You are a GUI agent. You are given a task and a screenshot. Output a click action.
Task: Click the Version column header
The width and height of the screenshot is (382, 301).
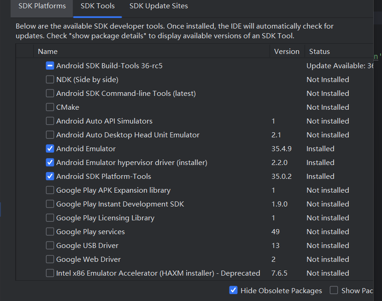coord(287,52)
